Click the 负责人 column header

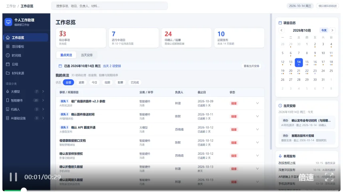pos(179,92)
